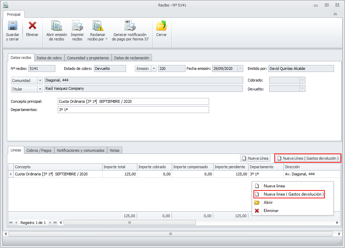Viewport: 345px width, 248px height.
Task: Open the Cobrado date dropdown
Action: point(303,80)
